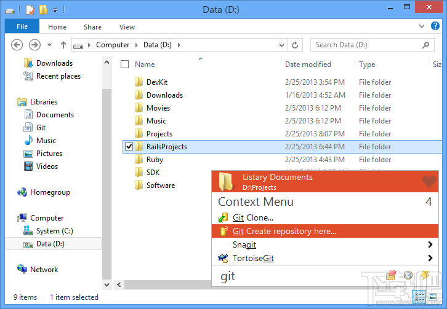
Task: Click the DevKit folder icon
Action: (x=139, y=82)
